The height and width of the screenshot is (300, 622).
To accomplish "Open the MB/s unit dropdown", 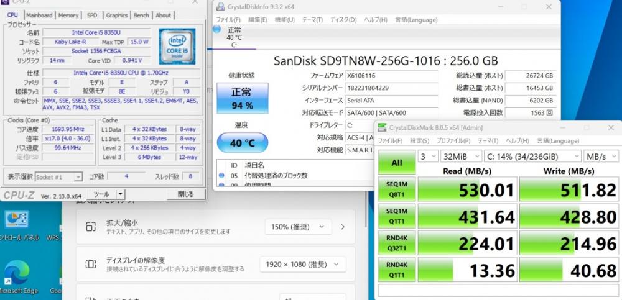I will tap(601, 156).
